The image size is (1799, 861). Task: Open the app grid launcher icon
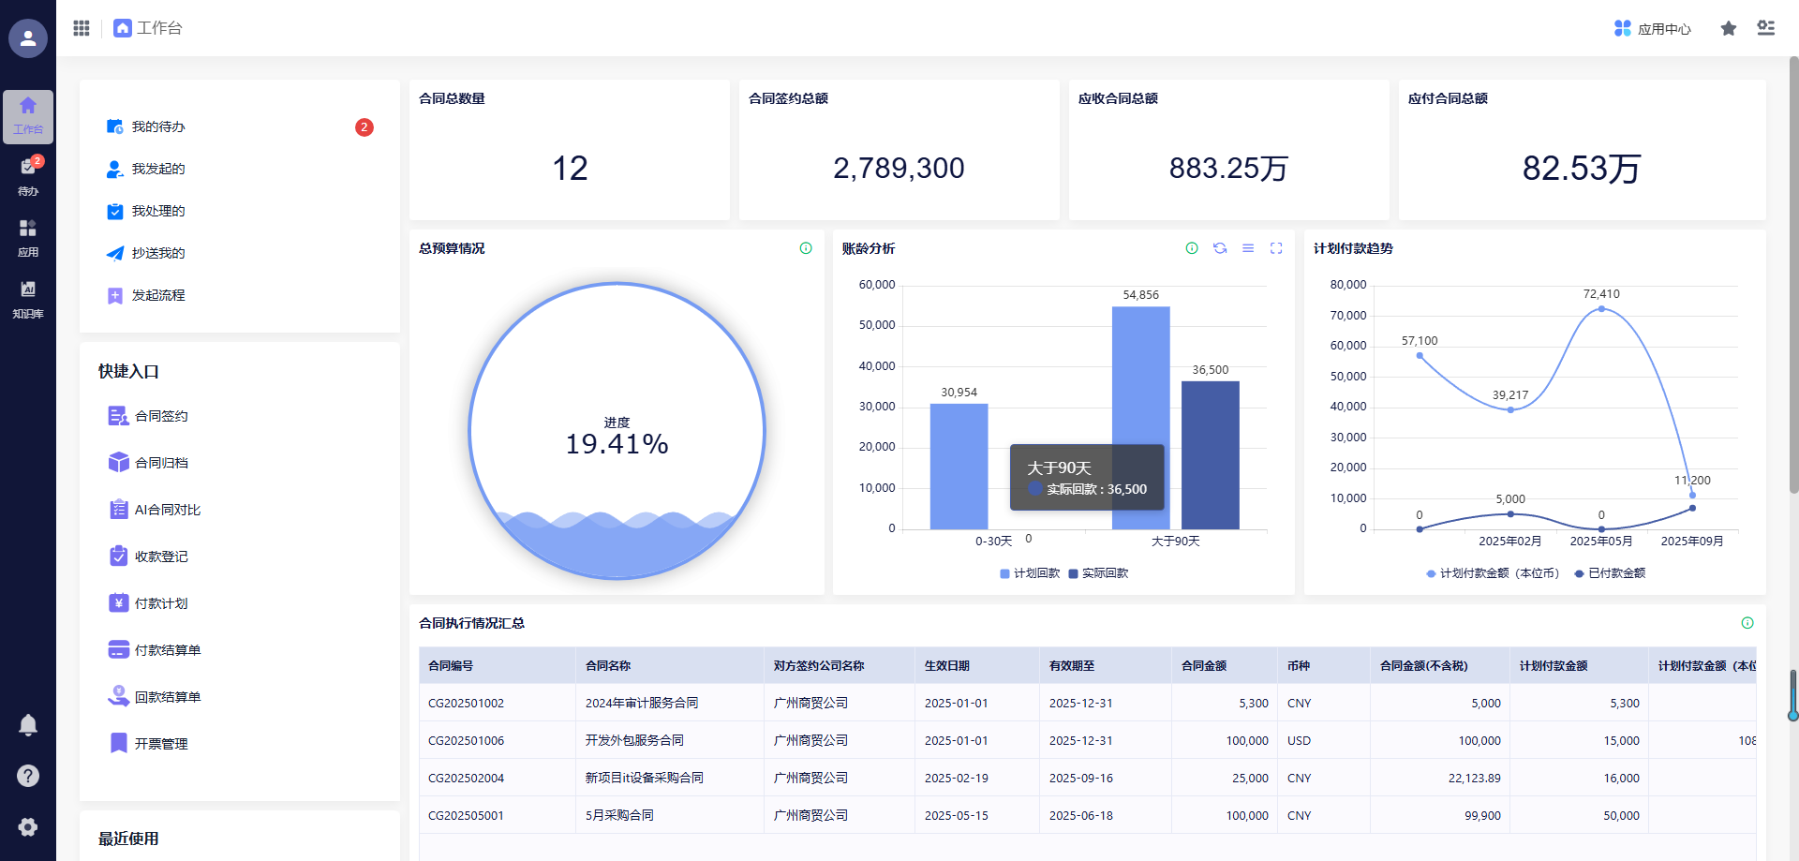click(82, 28)
